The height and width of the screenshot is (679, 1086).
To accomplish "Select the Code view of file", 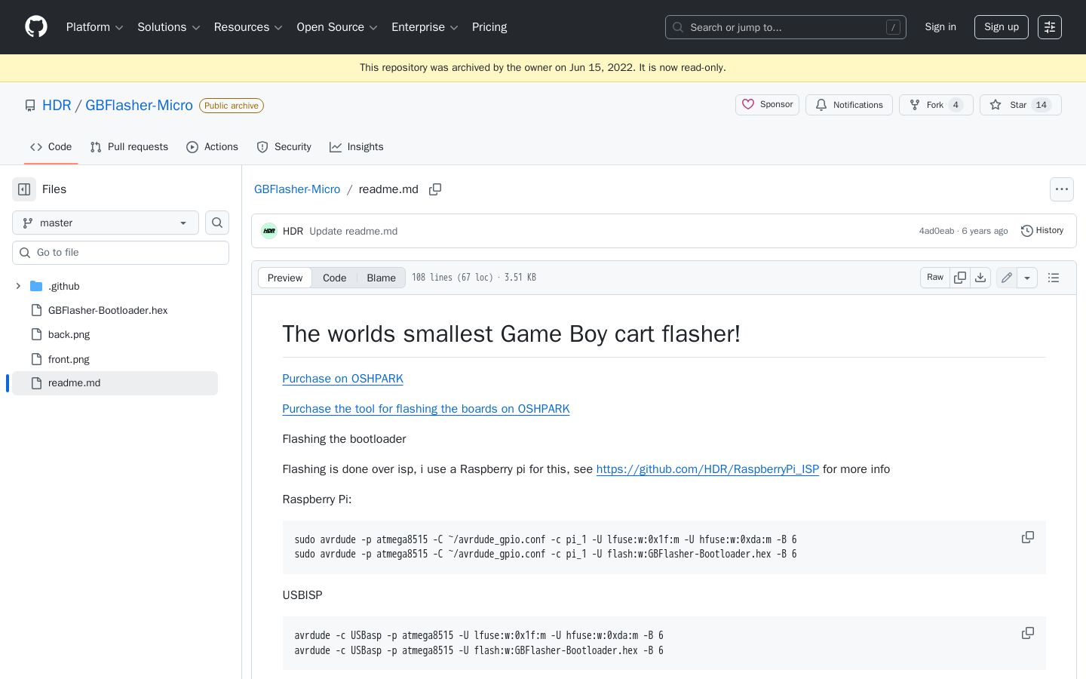I will [x=335, y=278].
